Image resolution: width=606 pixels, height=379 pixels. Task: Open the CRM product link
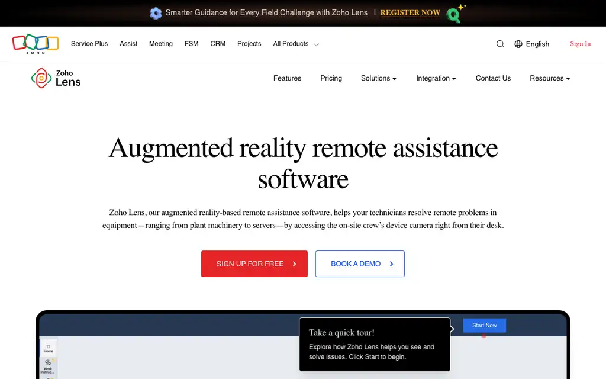point(218,44)
